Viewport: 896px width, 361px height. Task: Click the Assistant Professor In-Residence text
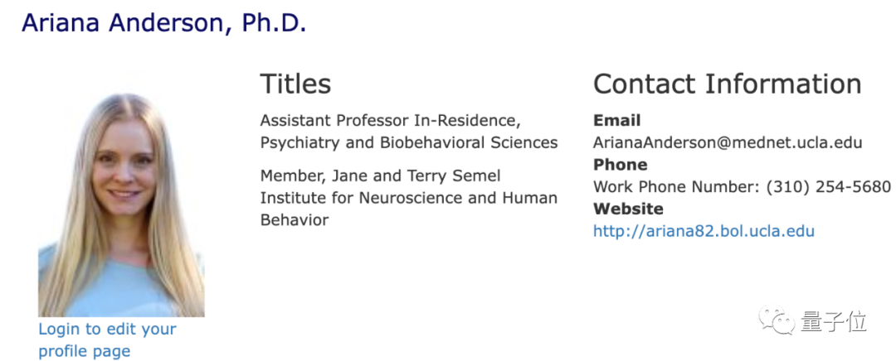390,120
